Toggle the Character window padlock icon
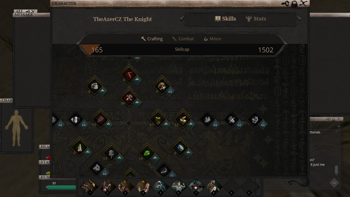This screenshot has width=350, height=197. [x=294, y=4]
